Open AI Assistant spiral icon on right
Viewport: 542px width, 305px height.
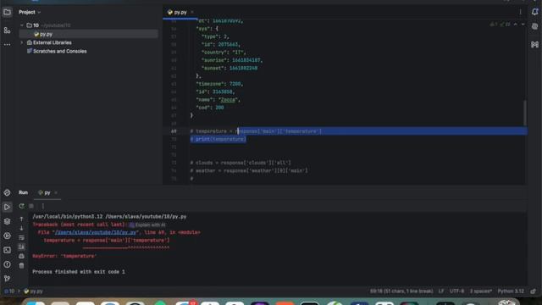[534, 27]
